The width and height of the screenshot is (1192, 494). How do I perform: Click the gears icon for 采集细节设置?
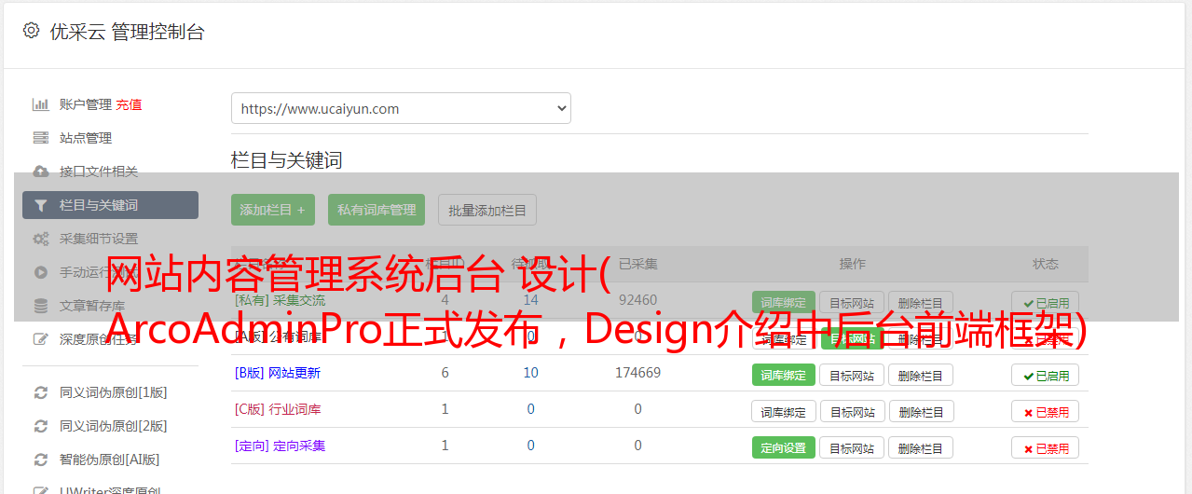click(x=40, y=239)
